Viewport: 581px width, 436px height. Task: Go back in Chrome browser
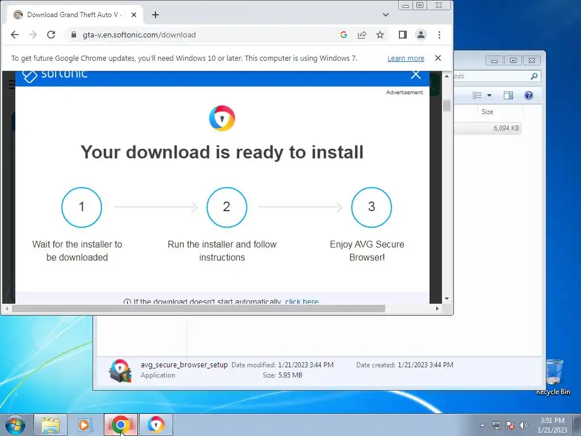14,35
